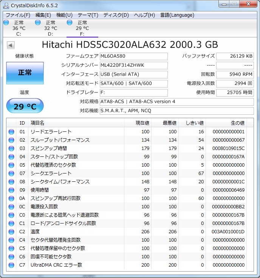
Task: Click current value 206 in 温度 row
Action: coord(145,232)
